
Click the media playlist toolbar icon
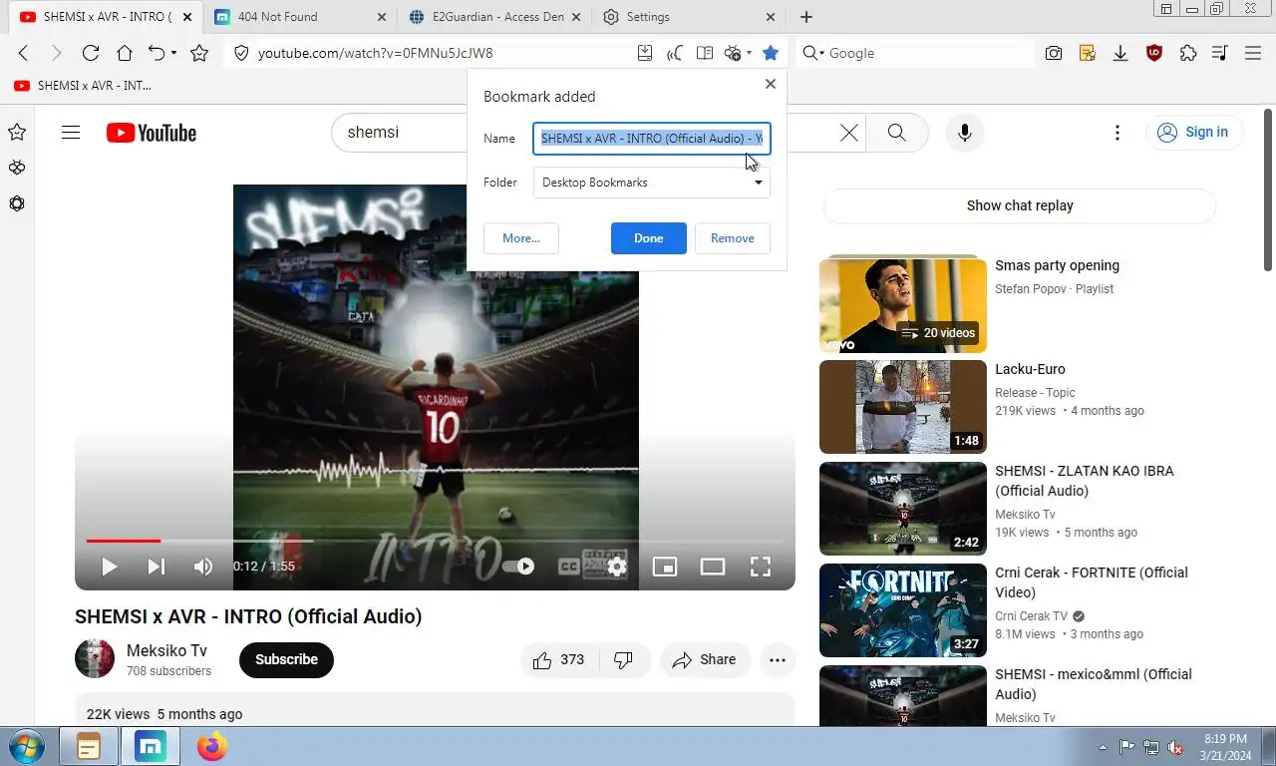(1219, 54)
